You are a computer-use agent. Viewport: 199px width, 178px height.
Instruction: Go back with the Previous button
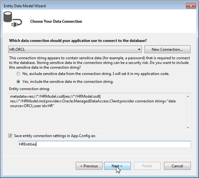[x=89, y=166]
